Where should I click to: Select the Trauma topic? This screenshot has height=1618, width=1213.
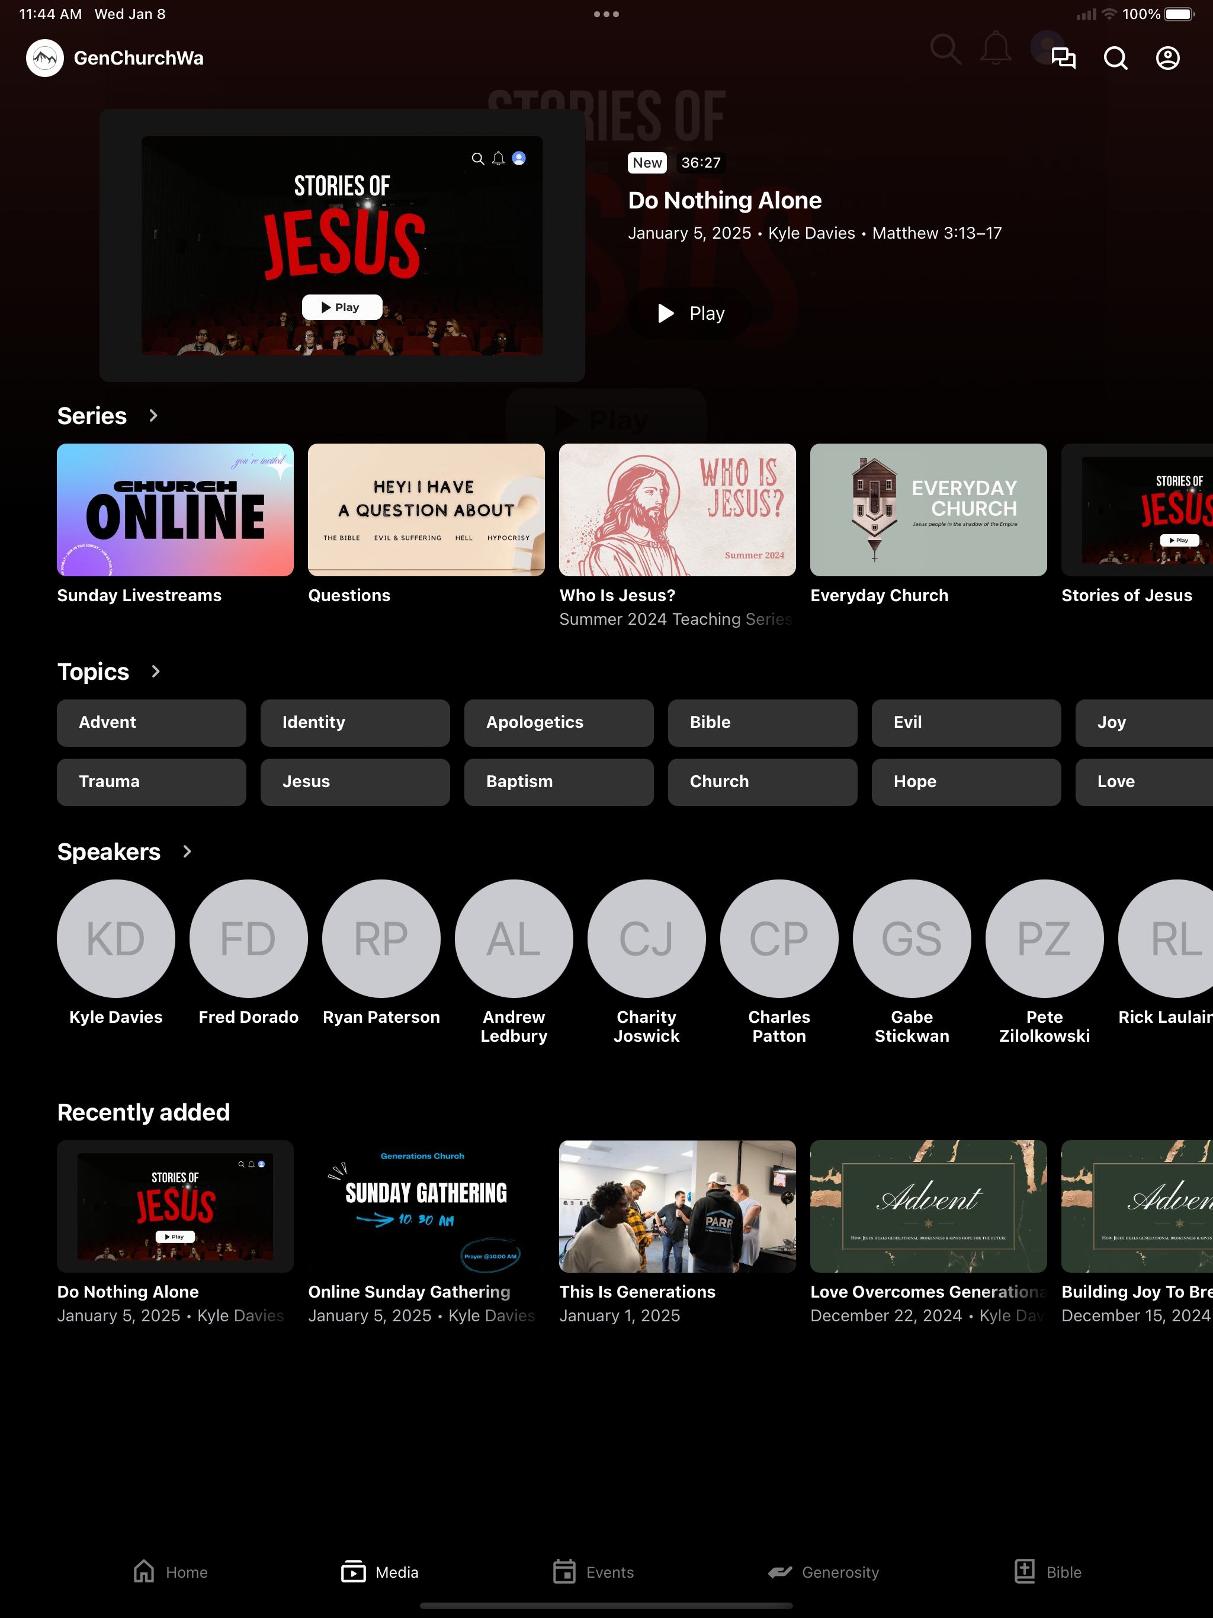(152, 782)
